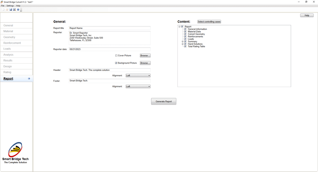Click the Report title input field
The height and width of the screenshot is (172, 318).
pos(109,28)
